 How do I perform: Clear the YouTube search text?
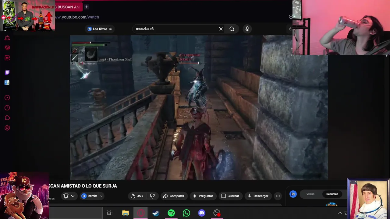click(x=221, y=29)
